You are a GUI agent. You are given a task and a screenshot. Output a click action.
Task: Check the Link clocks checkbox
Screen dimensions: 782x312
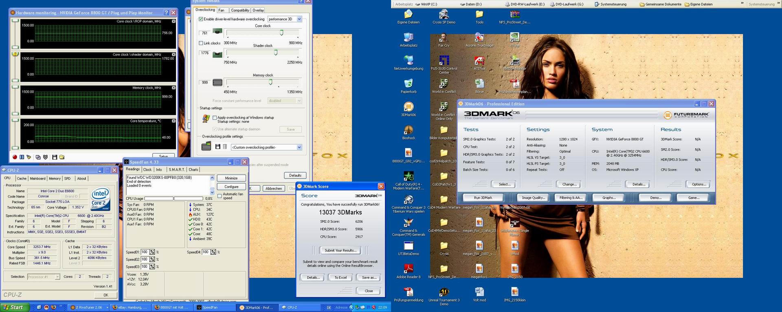coord(201,43)
